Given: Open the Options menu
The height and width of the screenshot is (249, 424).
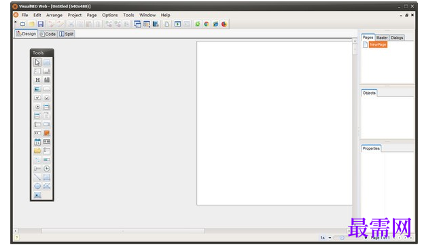Looking at the screenshot, I should (110, 15).
